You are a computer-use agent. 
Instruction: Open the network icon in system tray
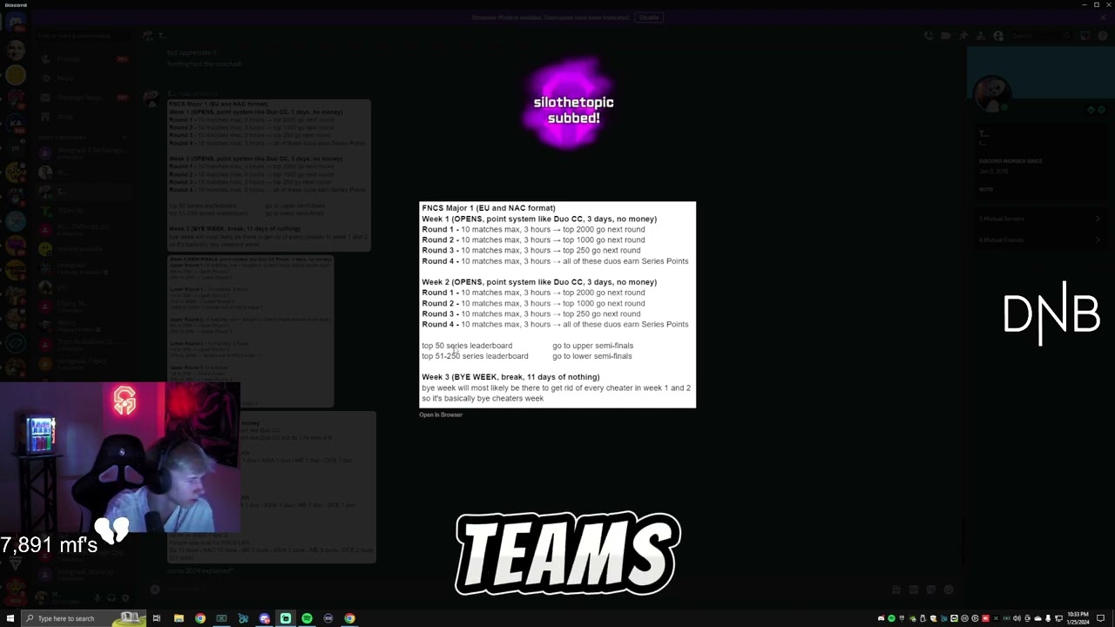tap(1058, 618)
